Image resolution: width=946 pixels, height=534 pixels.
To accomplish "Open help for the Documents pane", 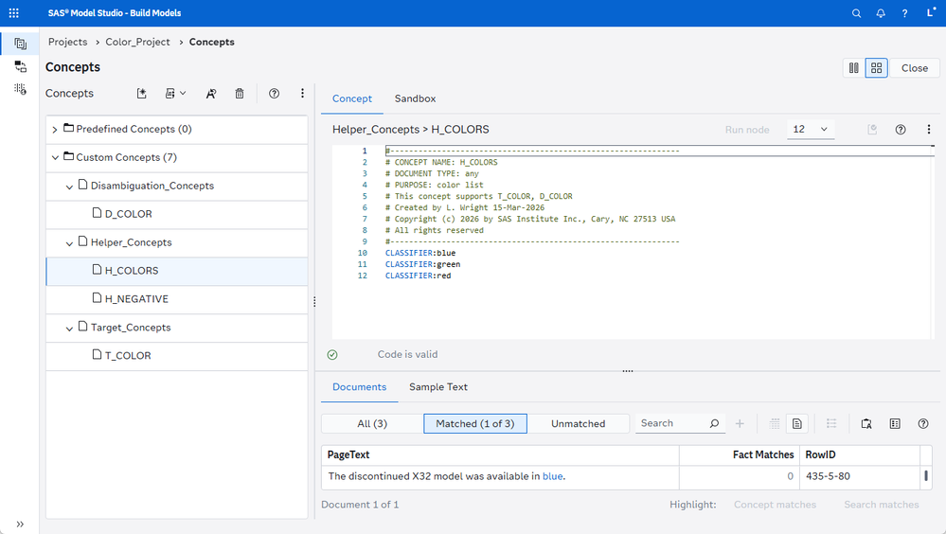I will tap(923, 423).
